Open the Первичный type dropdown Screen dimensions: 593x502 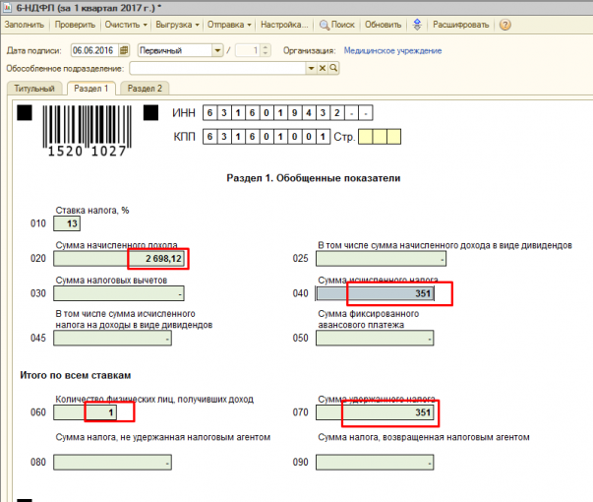click(216, 50)
